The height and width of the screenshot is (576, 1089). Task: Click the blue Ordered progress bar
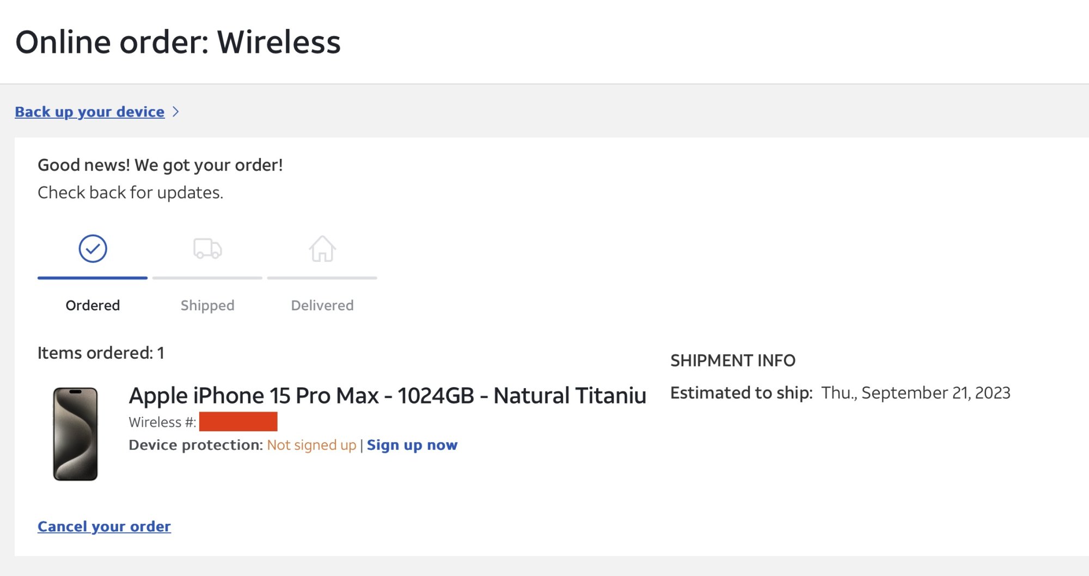93,278
